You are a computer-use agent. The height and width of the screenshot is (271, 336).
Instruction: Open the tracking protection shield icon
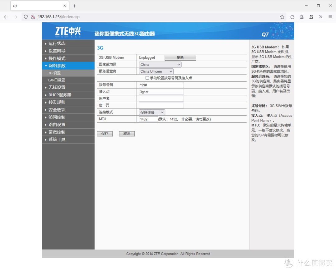tap(26, 17)
